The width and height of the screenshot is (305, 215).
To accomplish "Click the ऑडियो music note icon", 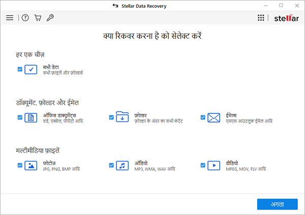I will [123, 165].
